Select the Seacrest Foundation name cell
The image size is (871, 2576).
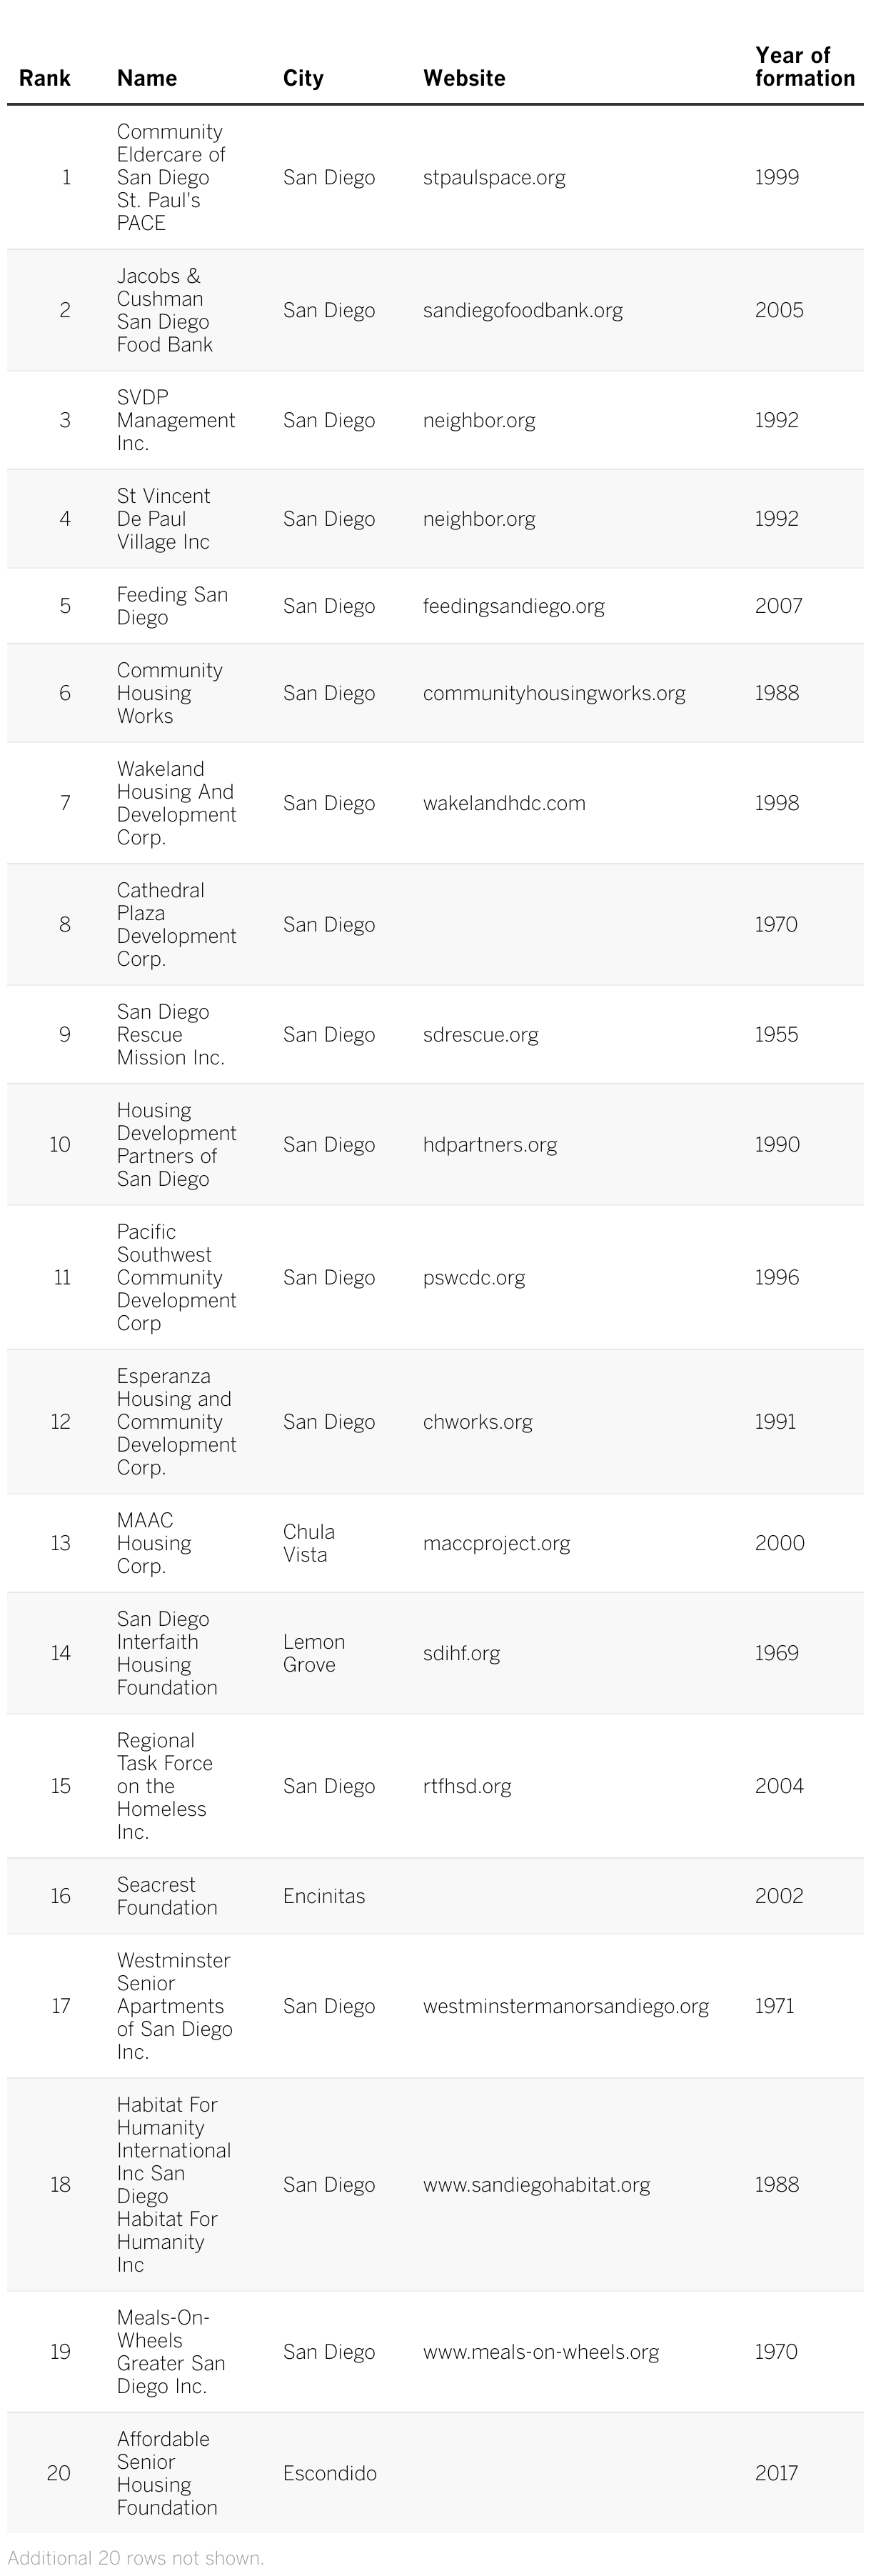point(167,1896)
